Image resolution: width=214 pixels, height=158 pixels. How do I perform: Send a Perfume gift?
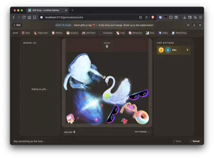tap(57, 33)
